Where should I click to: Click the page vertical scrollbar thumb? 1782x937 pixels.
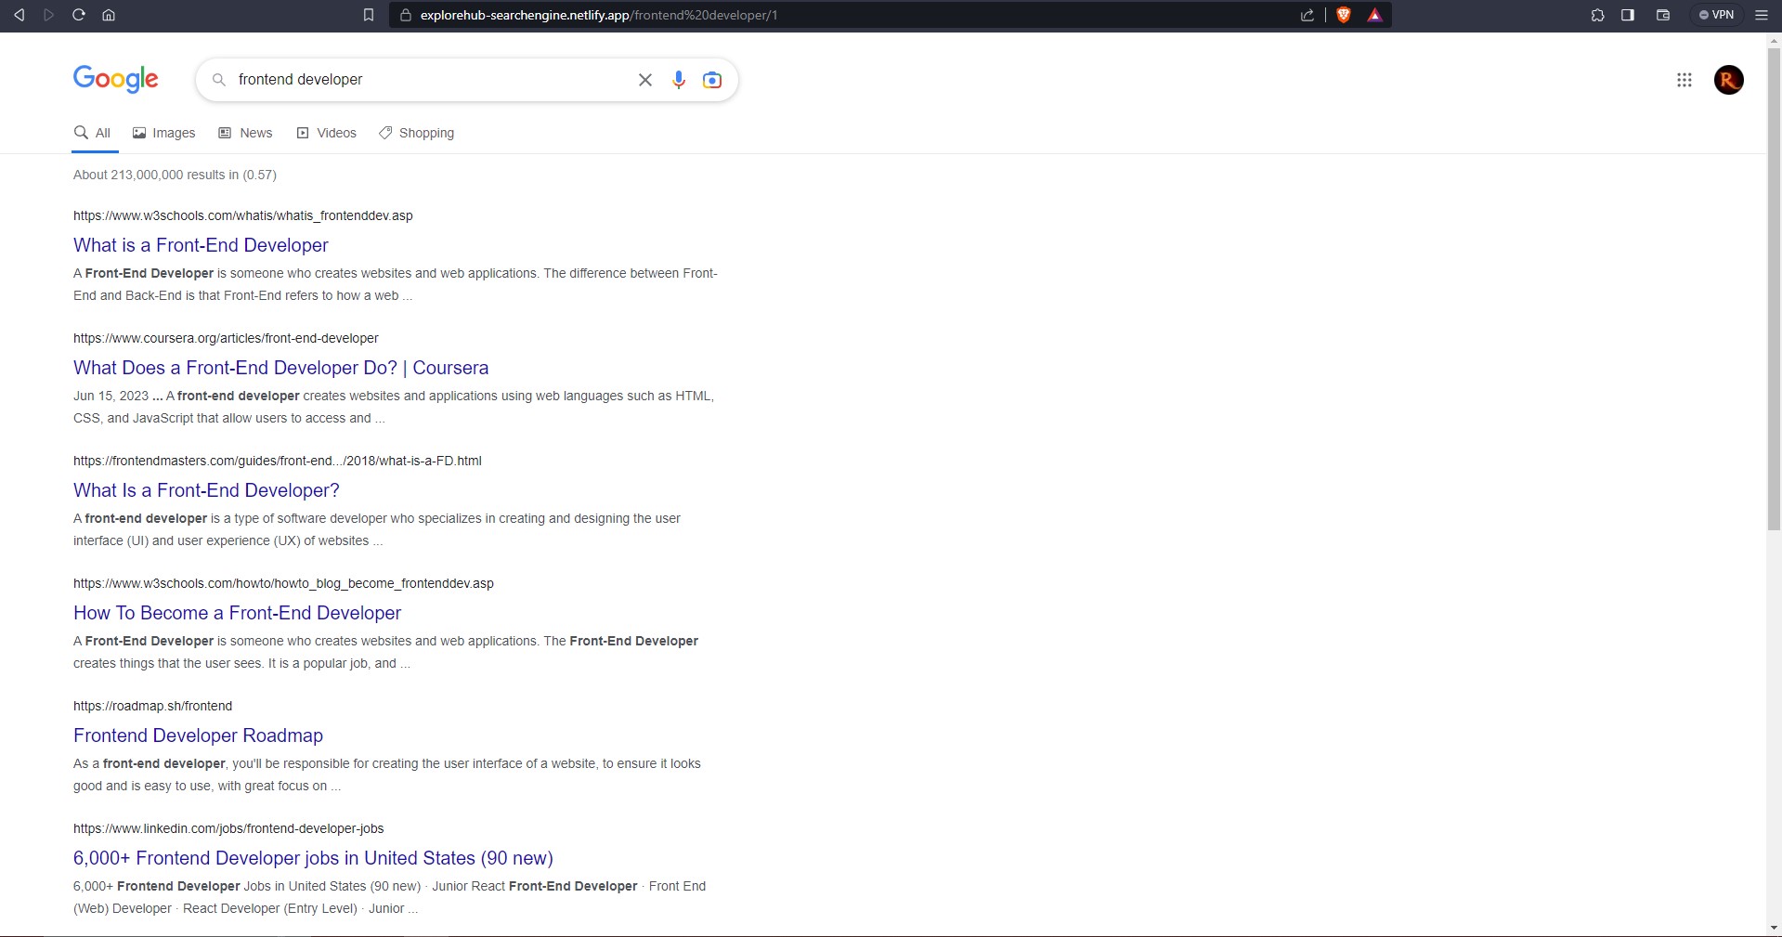1774,288
